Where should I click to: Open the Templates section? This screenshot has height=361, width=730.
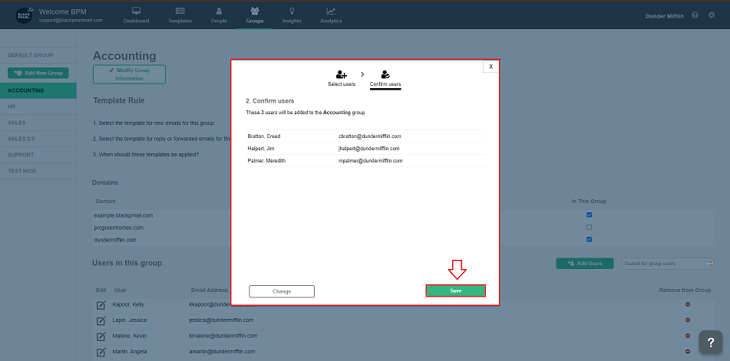click(180, 15)
